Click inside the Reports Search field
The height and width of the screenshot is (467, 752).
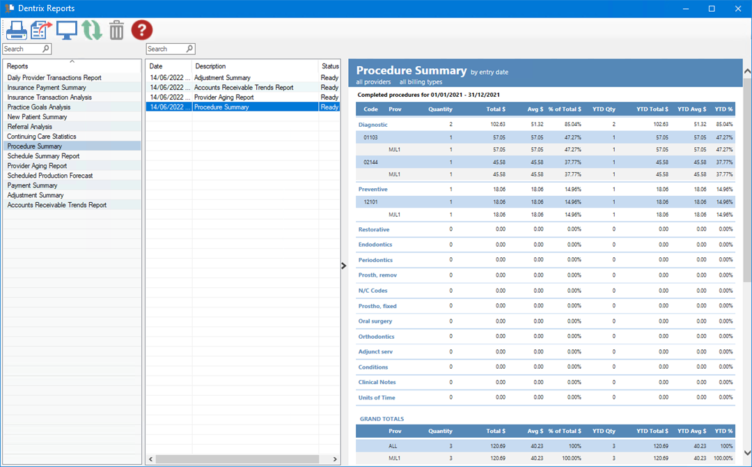click(22, 49)
